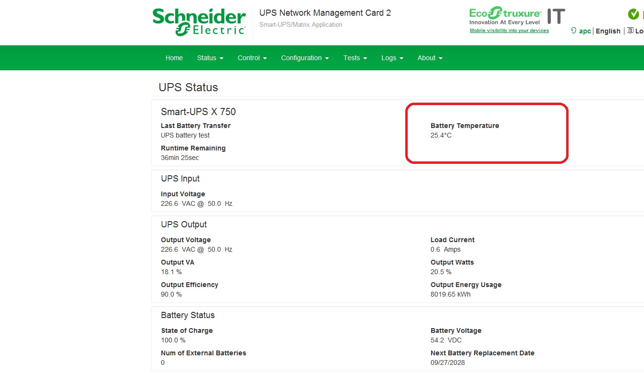Click the Output Watts value 20.5 %
The width and height of the screenshot is (644, 373).
tap(441, 272)
